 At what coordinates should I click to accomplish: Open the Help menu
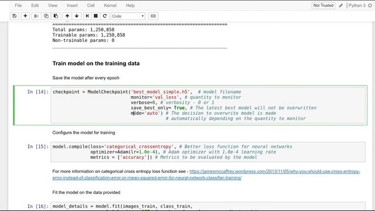(x=130, y=5)
